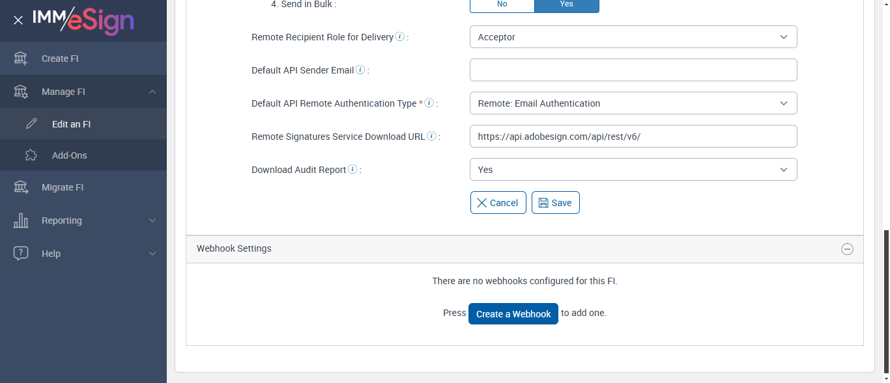Click the page vertical scrollbar thumb

(x=885, y=300)
